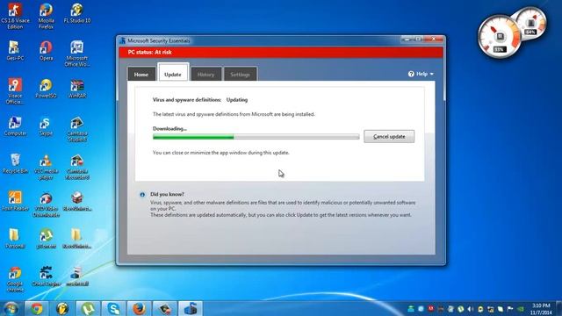Open CS 1.6 Visace Edition desktop icon

click(15, 16)
